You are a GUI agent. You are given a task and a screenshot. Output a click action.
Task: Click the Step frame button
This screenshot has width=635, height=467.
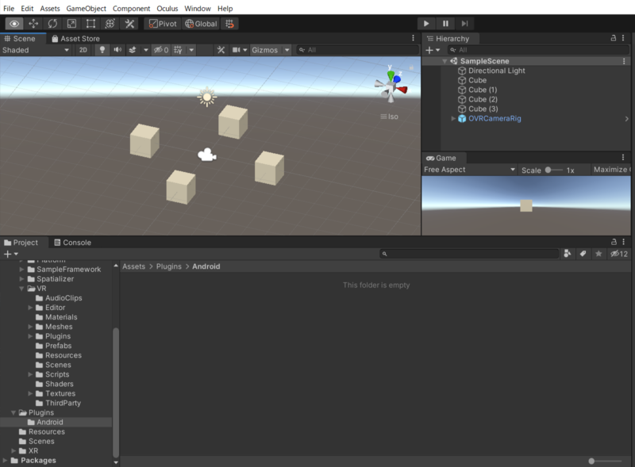click(x=464, y=24)
